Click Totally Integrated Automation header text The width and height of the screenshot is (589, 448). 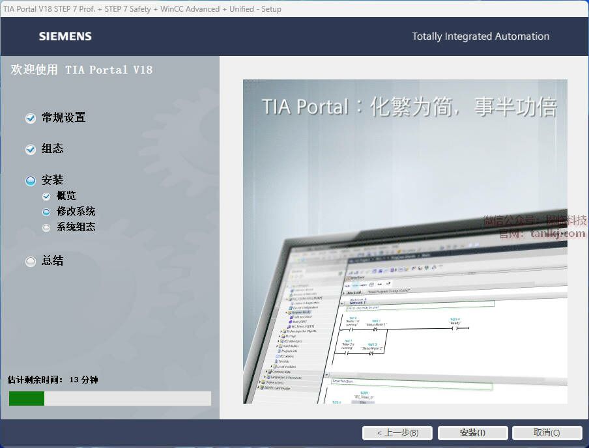point(480,36)
